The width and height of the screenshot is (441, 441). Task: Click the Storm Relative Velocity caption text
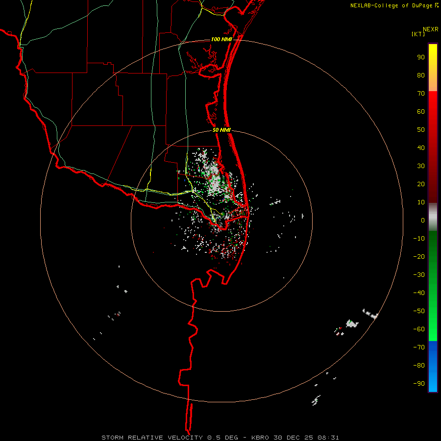click(x=220, y=438)
